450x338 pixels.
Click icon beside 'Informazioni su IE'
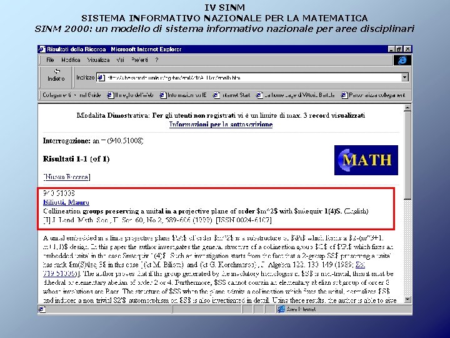163,95
